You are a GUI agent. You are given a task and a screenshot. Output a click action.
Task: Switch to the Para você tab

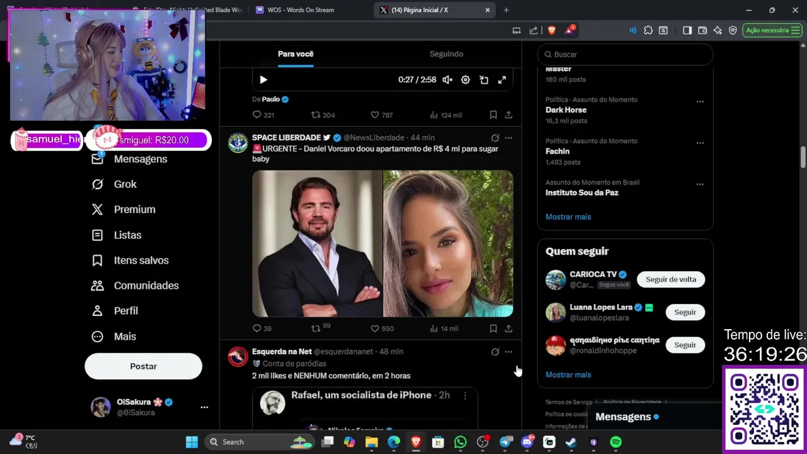296,54
